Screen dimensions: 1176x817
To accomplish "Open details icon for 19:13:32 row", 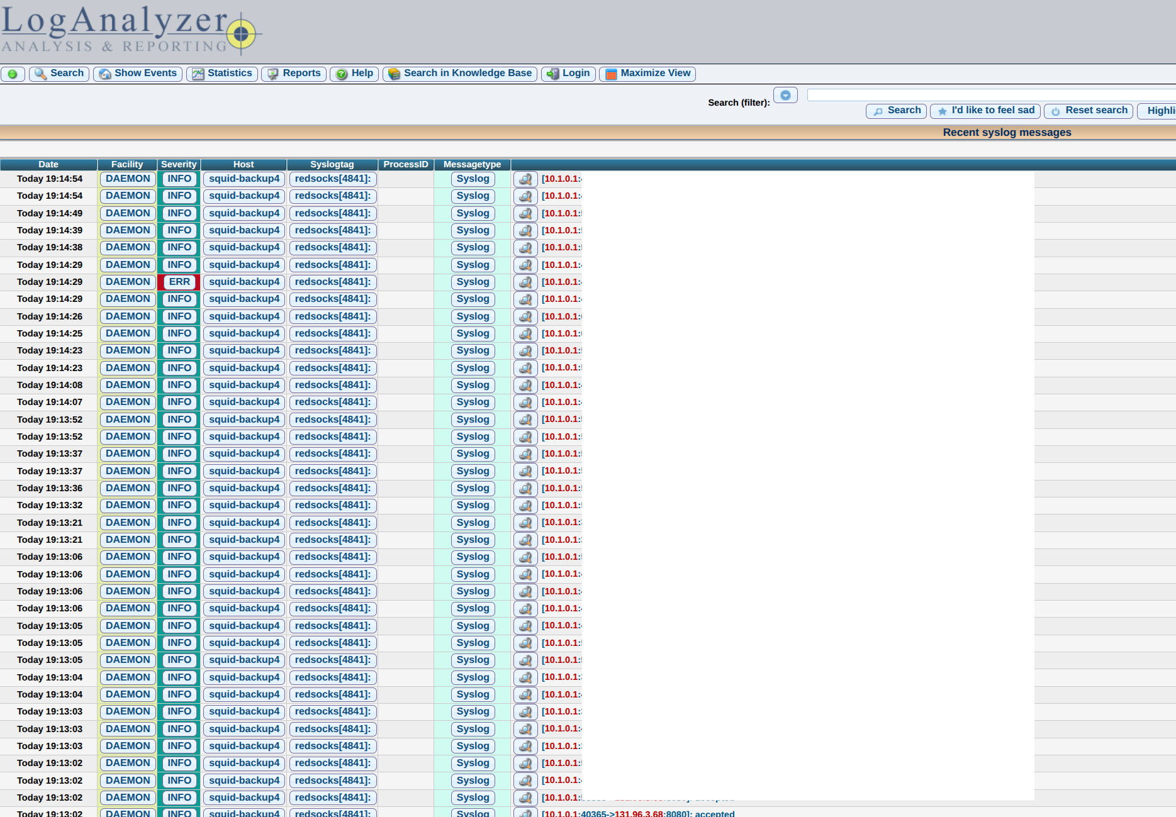I will [526, 506].
